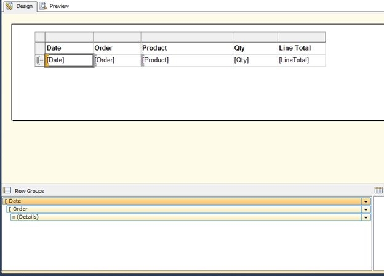Click the Row Groups panel icon
The height and width of the screenshot is (276, 384).
point(7,191)
